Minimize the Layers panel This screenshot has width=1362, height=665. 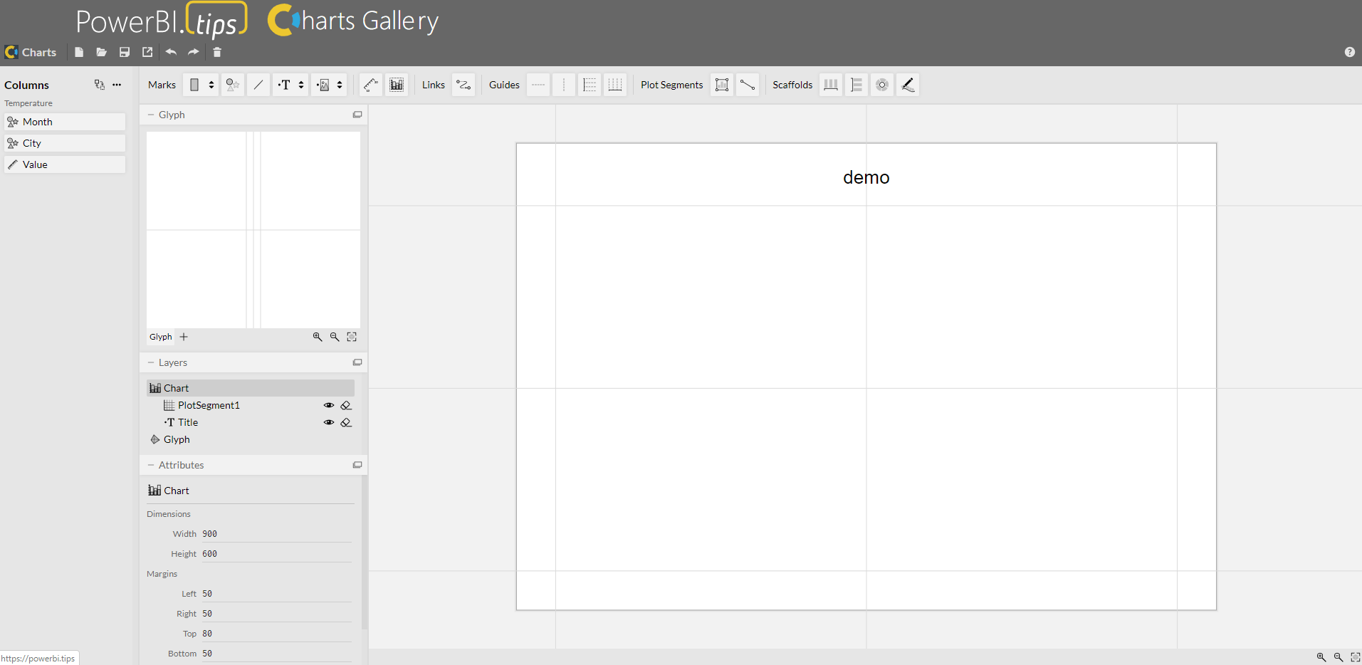click(357, 362)
